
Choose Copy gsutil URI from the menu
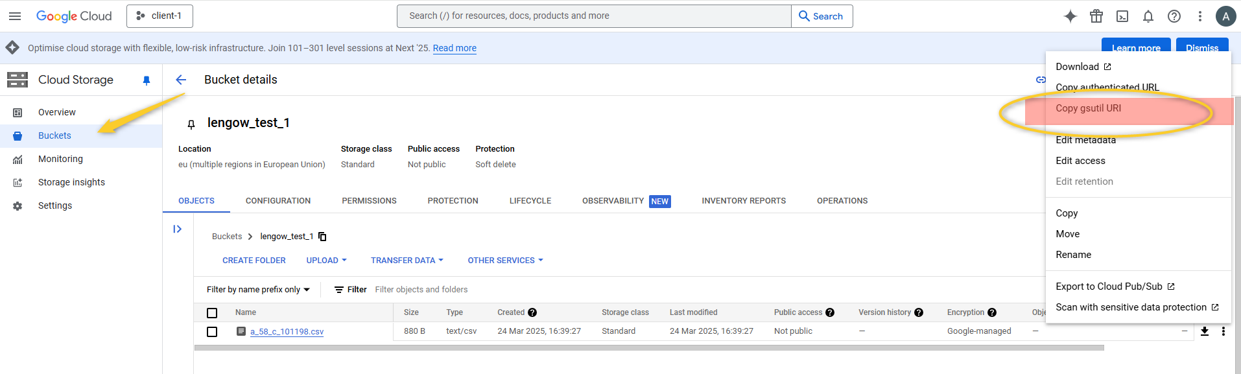[x=1088, y=108]
